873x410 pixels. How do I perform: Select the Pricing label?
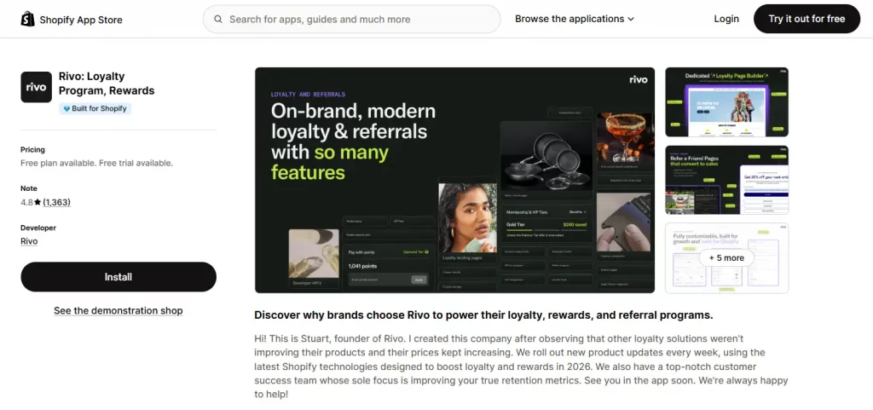(33, 150)
